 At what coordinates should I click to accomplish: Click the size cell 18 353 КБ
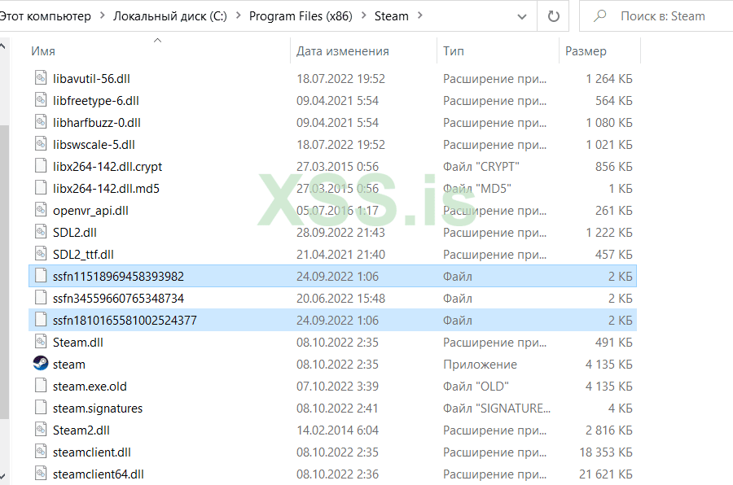[x=606, y=452]
